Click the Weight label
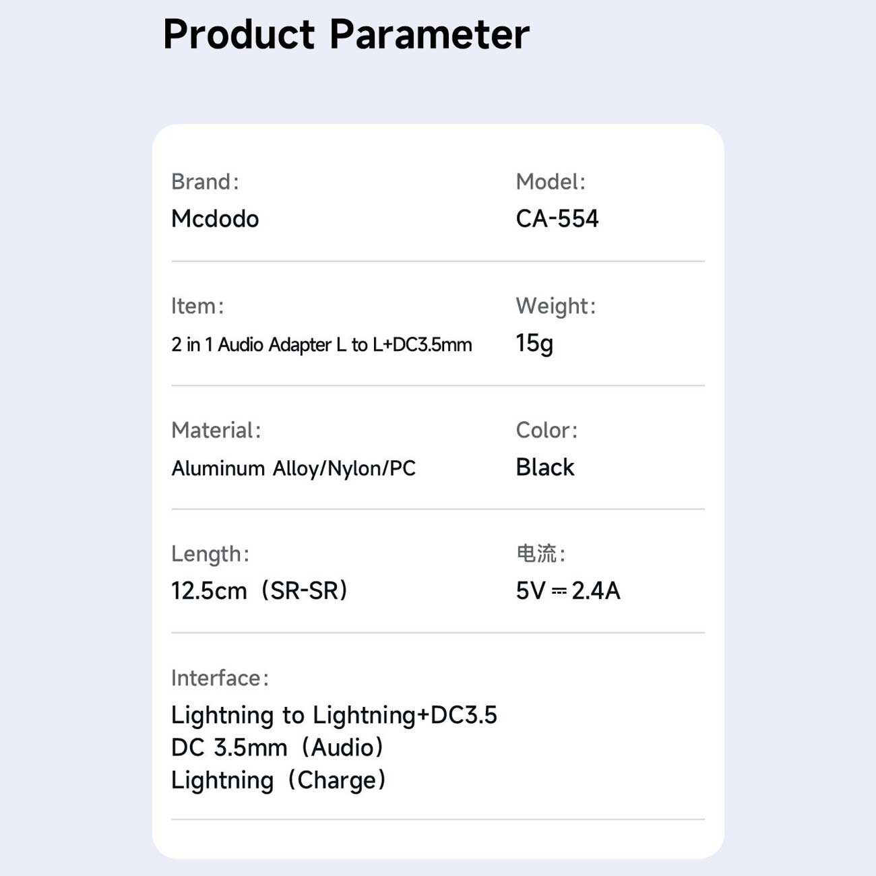876x876 pixels. [556, 307]
